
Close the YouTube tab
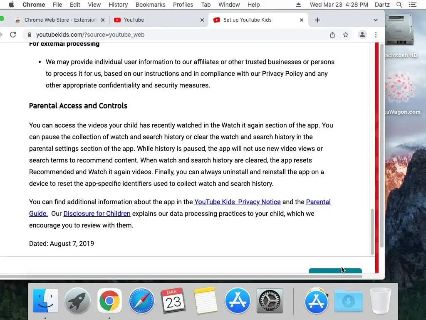202,20
